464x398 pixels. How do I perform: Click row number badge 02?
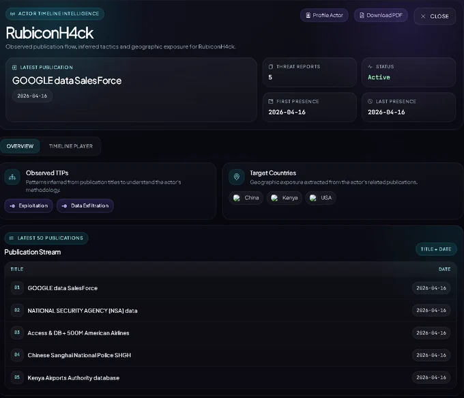pyautogui.click(x=17, y=310)
